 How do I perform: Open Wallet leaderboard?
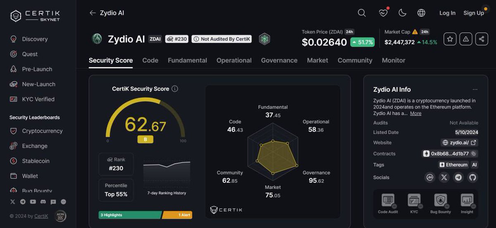24,176
